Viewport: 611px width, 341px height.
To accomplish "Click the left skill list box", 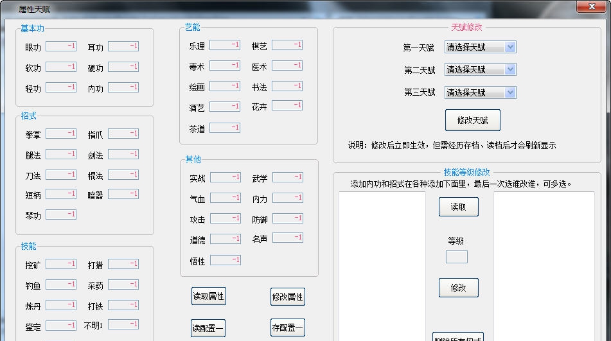I will click(382, 263).
